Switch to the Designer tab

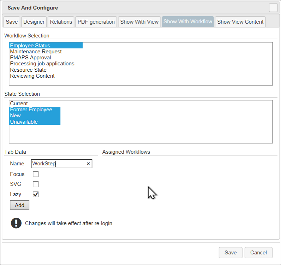pyautogui.click(x=34, y=22)
